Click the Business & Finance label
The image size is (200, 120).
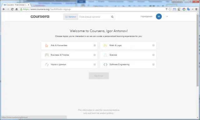tap(60, 55)
